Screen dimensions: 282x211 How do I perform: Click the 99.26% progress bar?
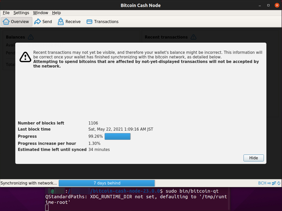click(x=117, y=136)
